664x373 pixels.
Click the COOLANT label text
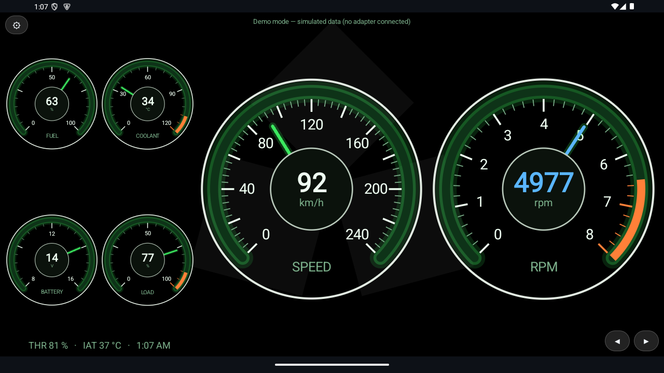[x=148, y=136]
